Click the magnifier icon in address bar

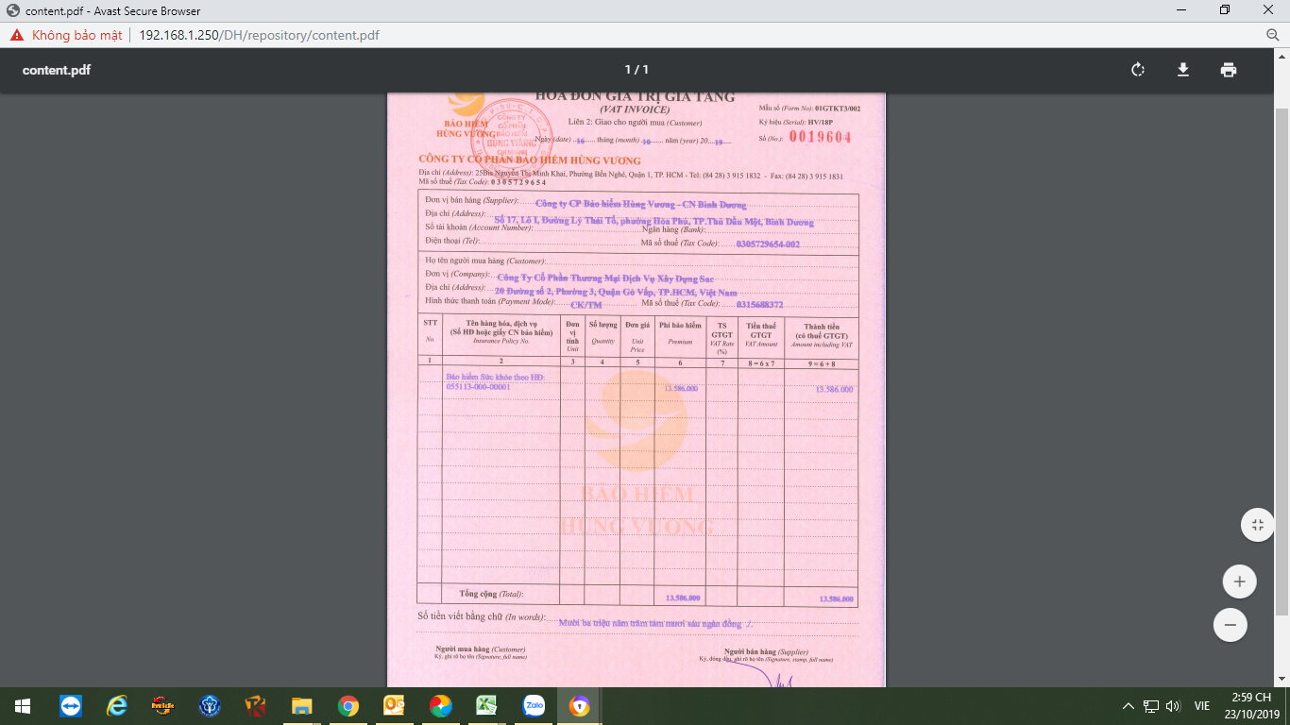(1272, 35)
